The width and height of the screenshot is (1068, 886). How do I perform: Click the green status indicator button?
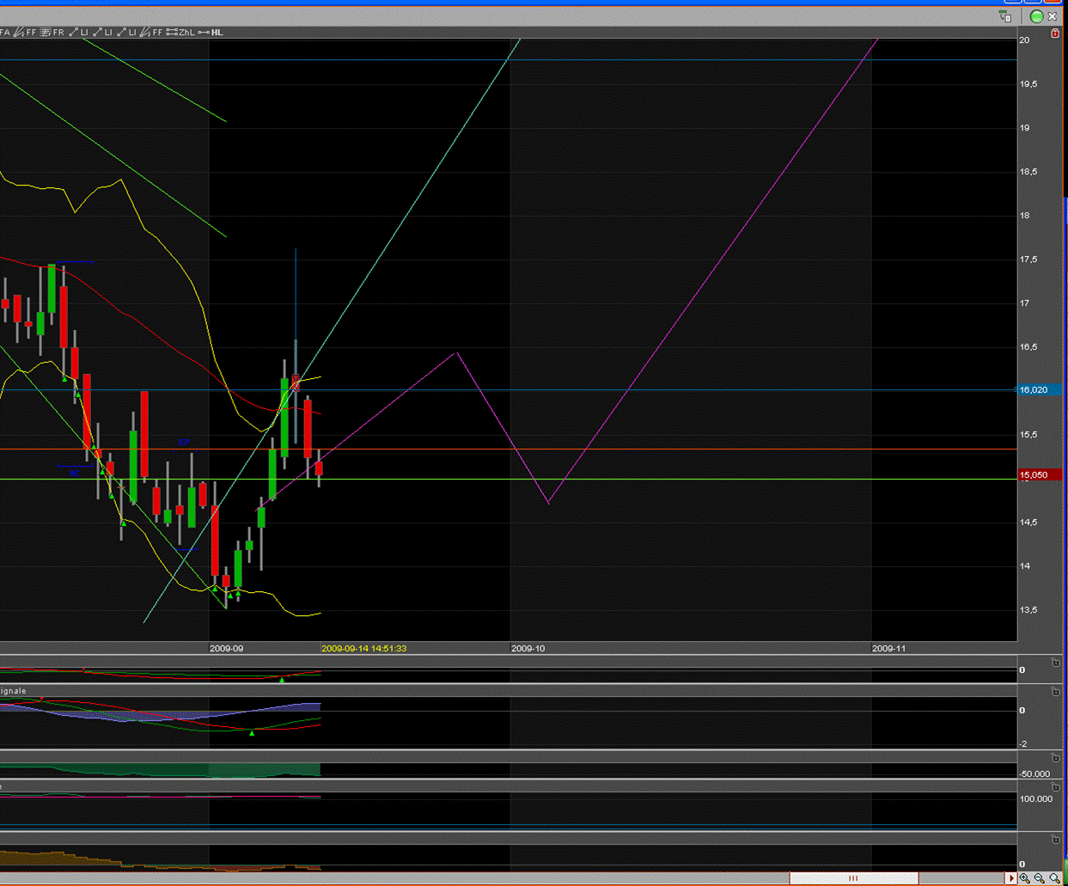click(1036, 16)
